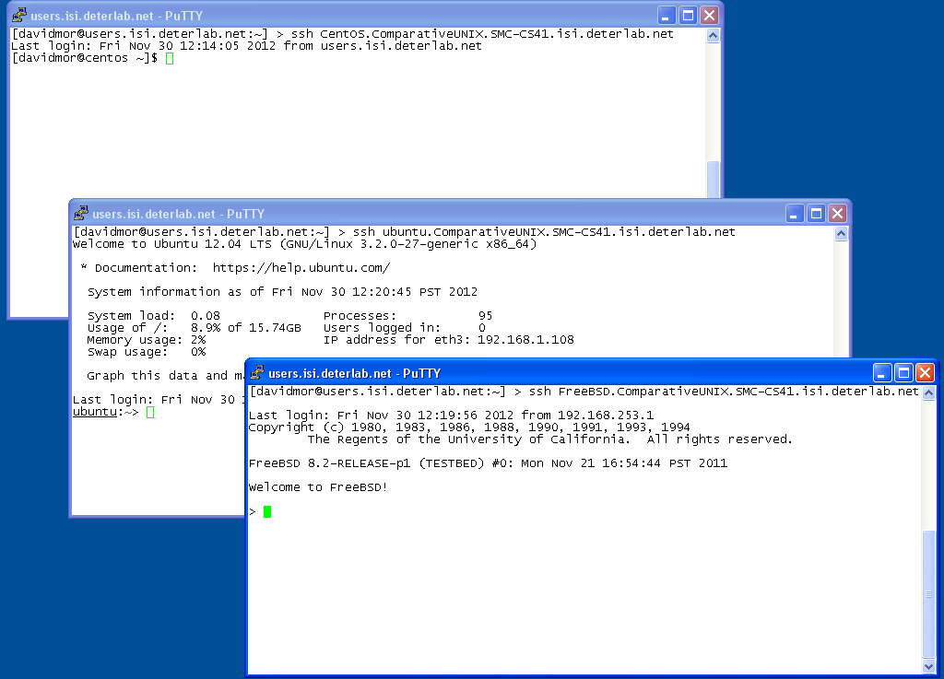Maximize the Ubuntu PuTTY session window

[x=816, y=214]
